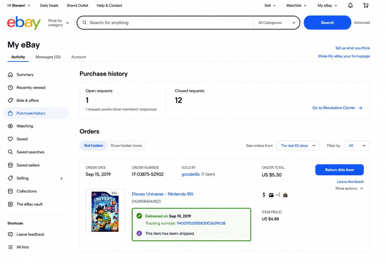
Task: Click the Closed requests count 12
Action: tap(178, 100)
